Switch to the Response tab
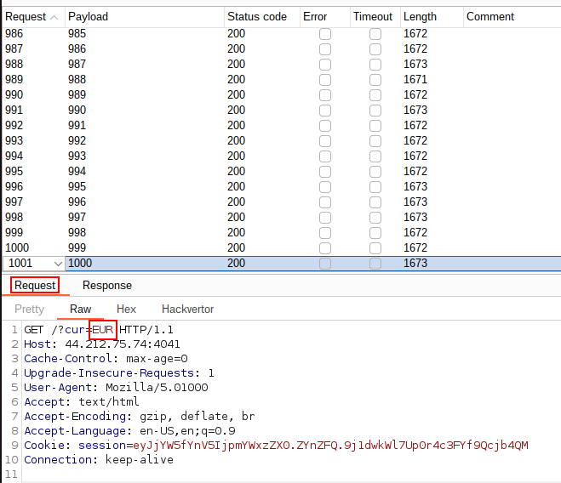561x483 pixels. 107,286
